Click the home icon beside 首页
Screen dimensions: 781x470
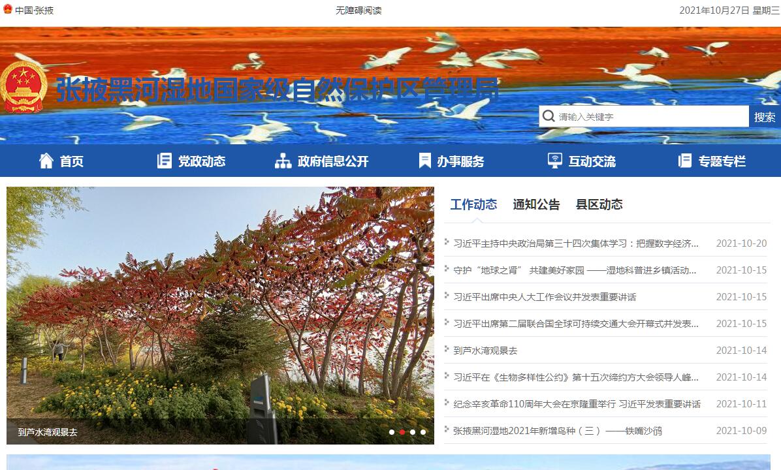(x=46, y=161)
